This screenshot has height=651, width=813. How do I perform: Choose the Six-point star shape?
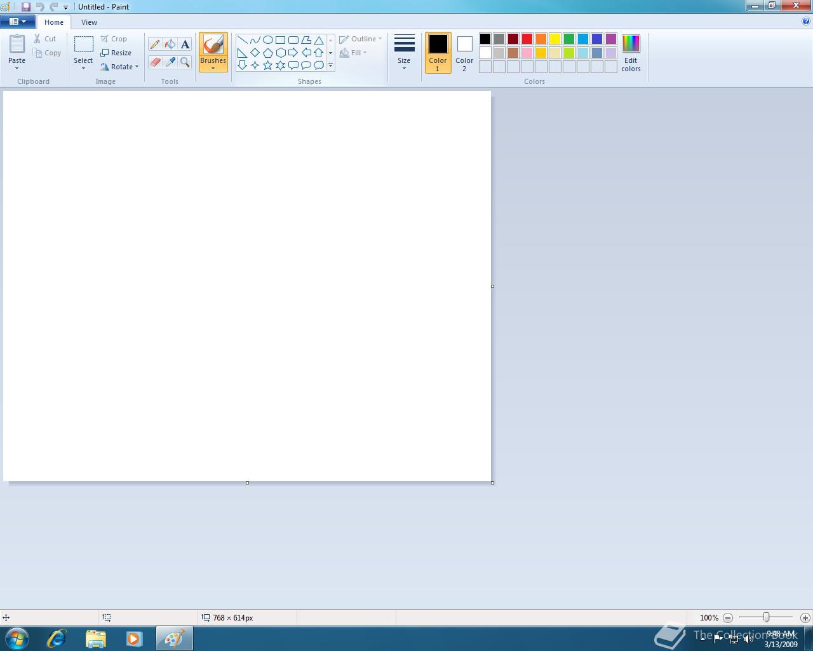pos(280,65)
